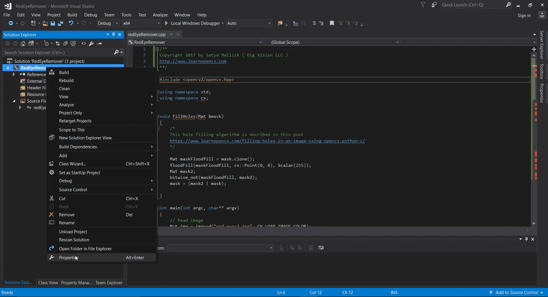Image resolution: width=548 pixels, height=297 pixels.
Task: Pin the redEyeRemover.cpp tab
Action: (171, 34)
